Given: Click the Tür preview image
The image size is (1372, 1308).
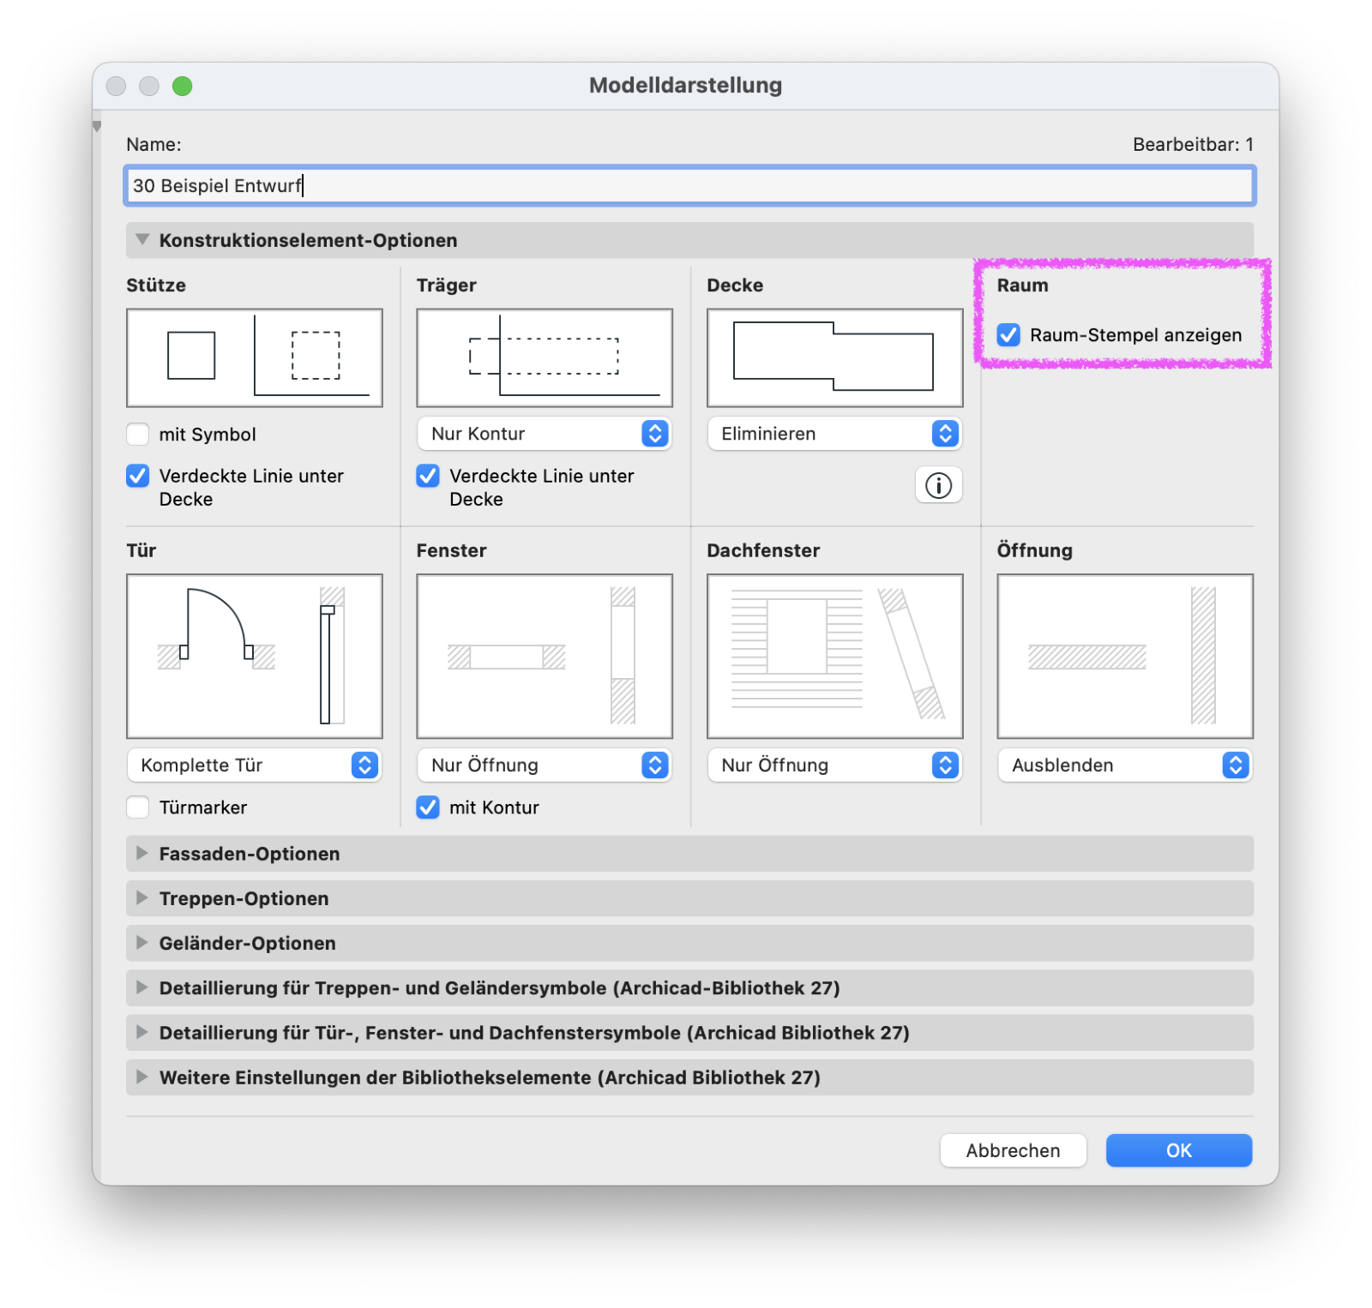Looking at the screenshot, I should point(254,656).
